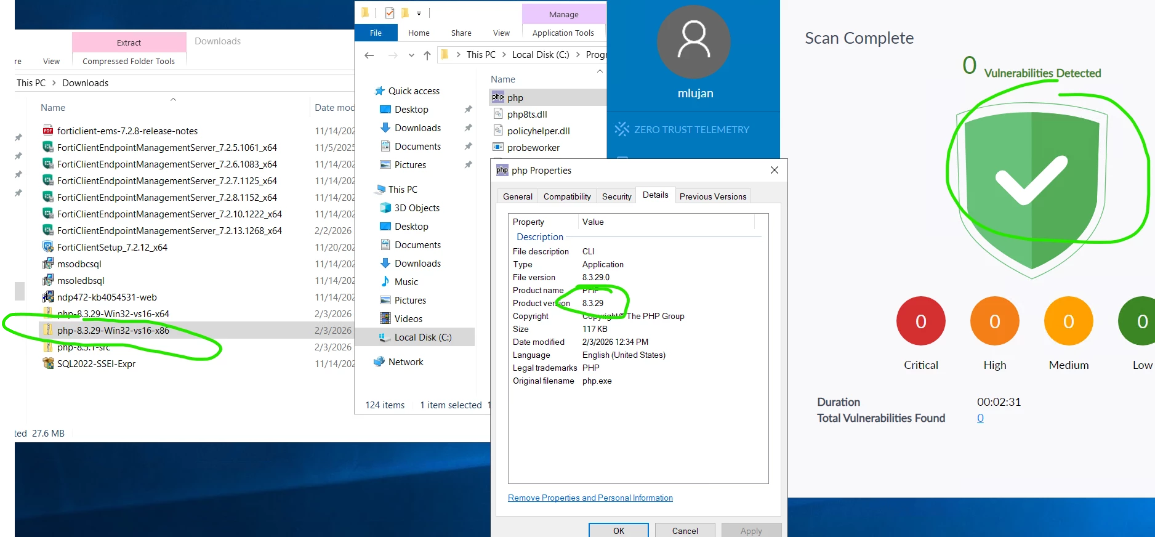
Task: Switch to the Previous Versions tab
Action: [x=713, y=196]
